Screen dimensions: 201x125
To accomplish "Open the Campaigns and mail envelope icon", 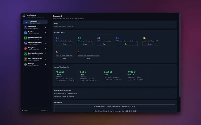I will point(26,38).
